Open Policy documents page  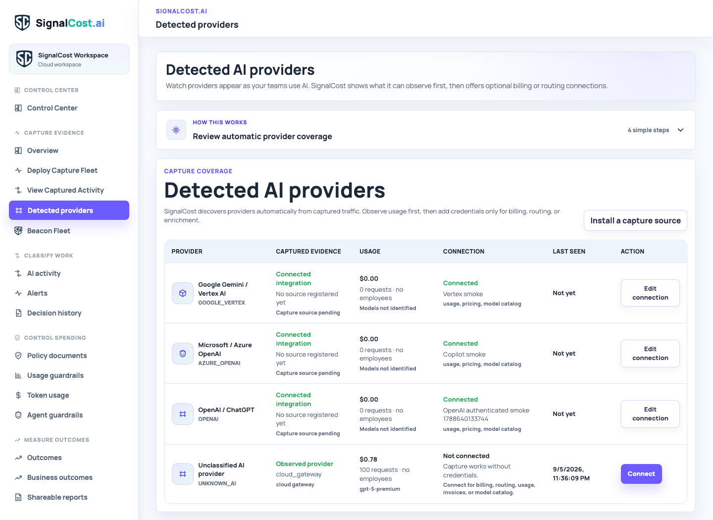(69, 356)
